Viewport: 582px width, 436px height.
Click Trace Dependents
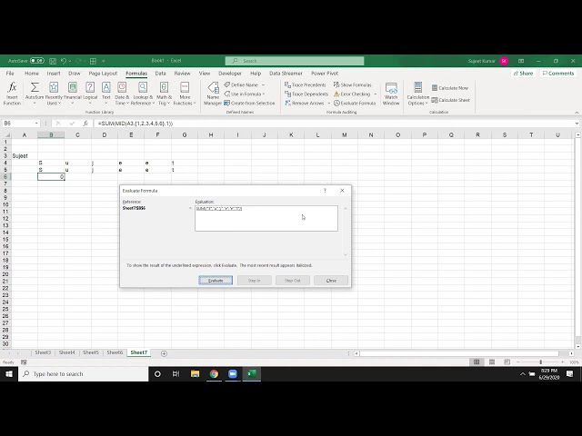coord(306,94)
